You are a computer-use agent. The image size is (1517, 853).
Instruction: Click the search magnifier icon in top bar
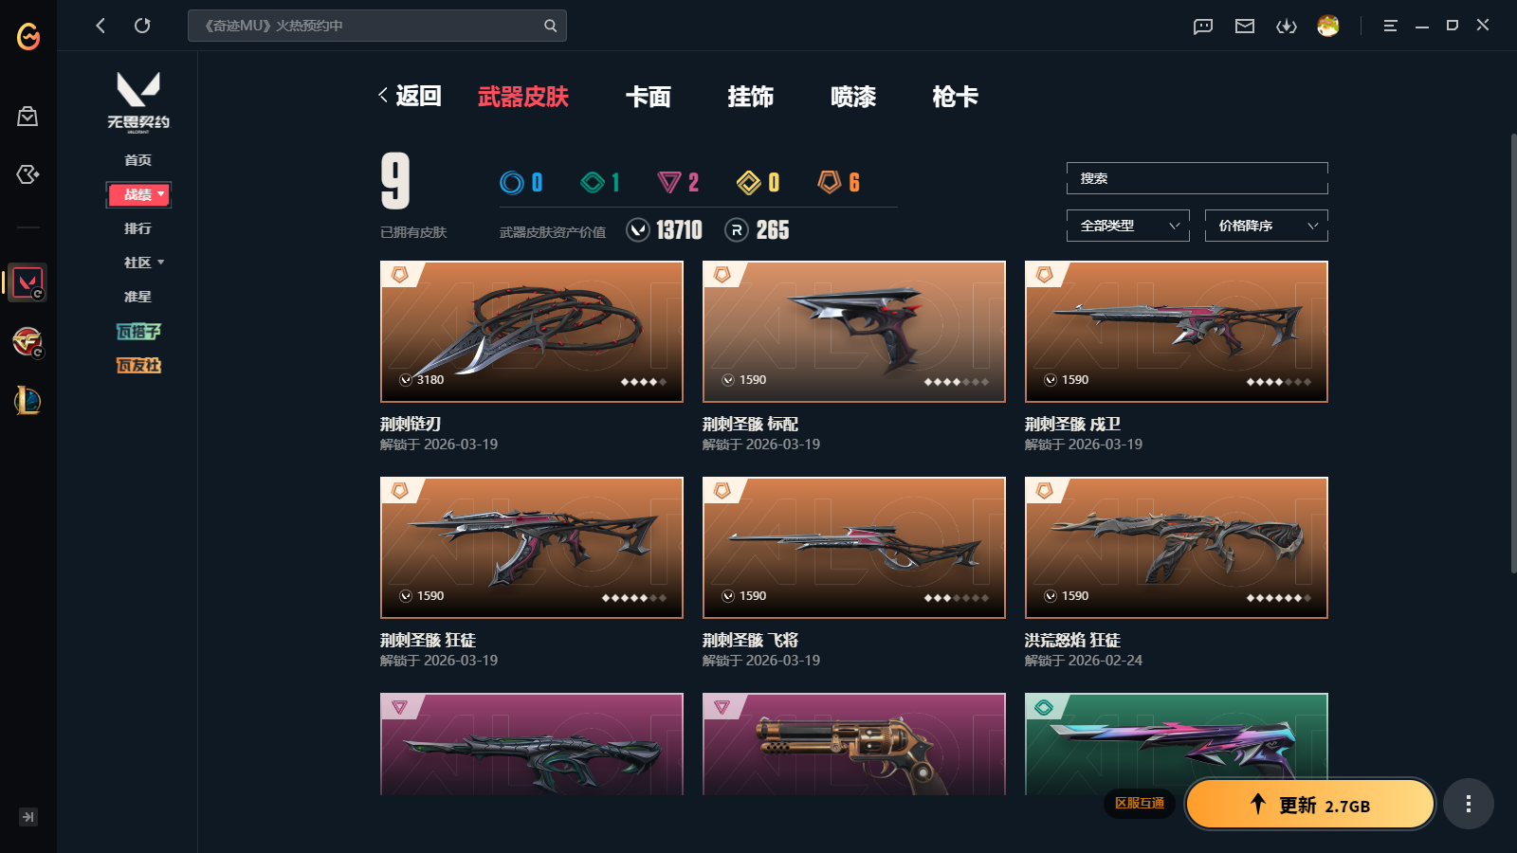[x=550, y=26]
